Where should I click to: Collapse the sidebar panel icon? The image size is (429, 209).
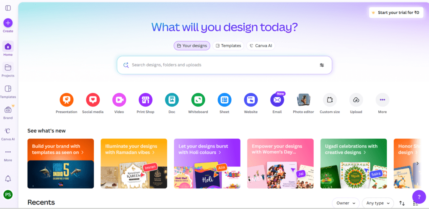coord(8,8)
